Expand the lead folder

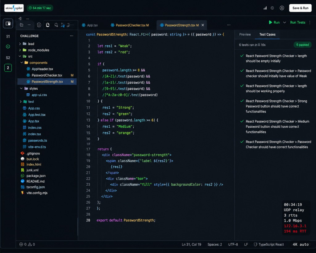pos(20,44)
